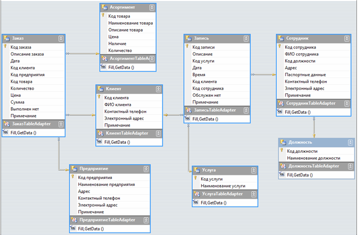The width and height of the screenshot is (358, 235).
Task: Collapse the Сотрудник table with its chevron
Action: (x=347, y=39)
